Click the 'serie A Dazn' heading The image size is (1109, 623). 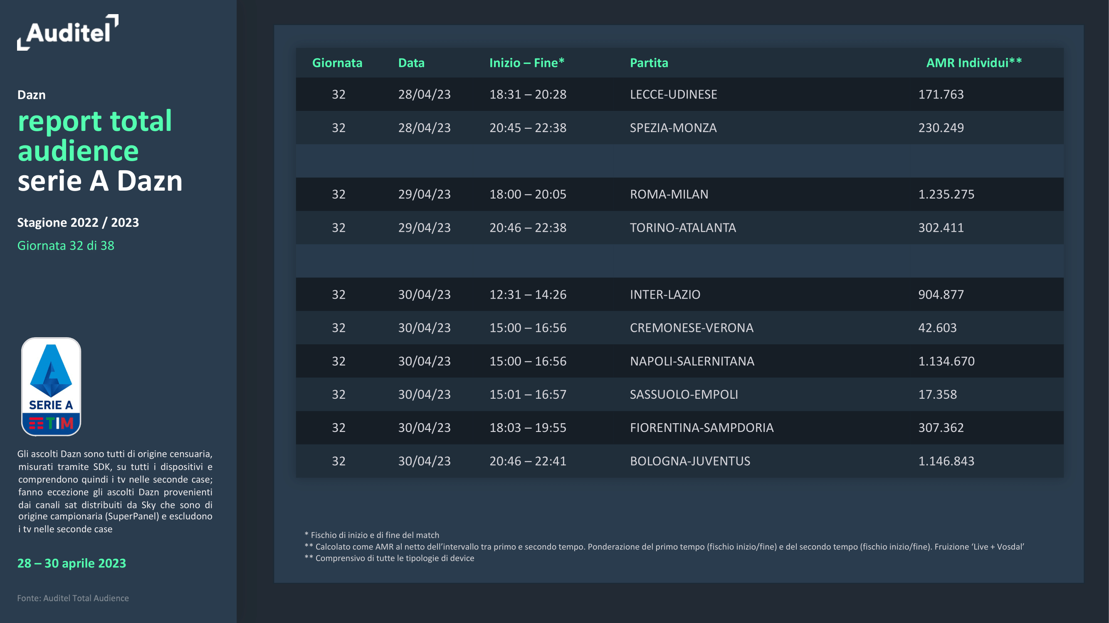pos(100,181)
